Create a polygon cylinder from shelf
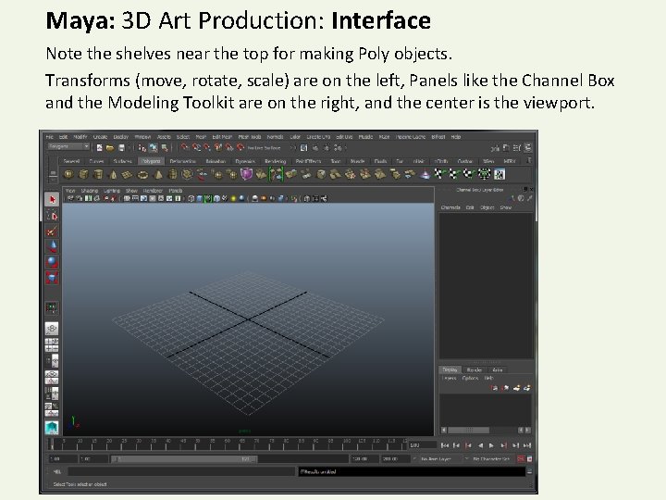The image size is (666, 500). tap(98, 174)
